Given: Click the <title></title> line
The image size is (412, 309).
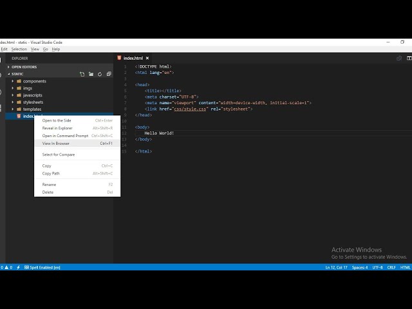Looking at the screenshot, I should click(x=163, y=91).
